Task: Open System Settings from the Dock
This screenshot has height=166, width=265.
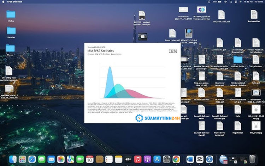Action: (167, 159)
